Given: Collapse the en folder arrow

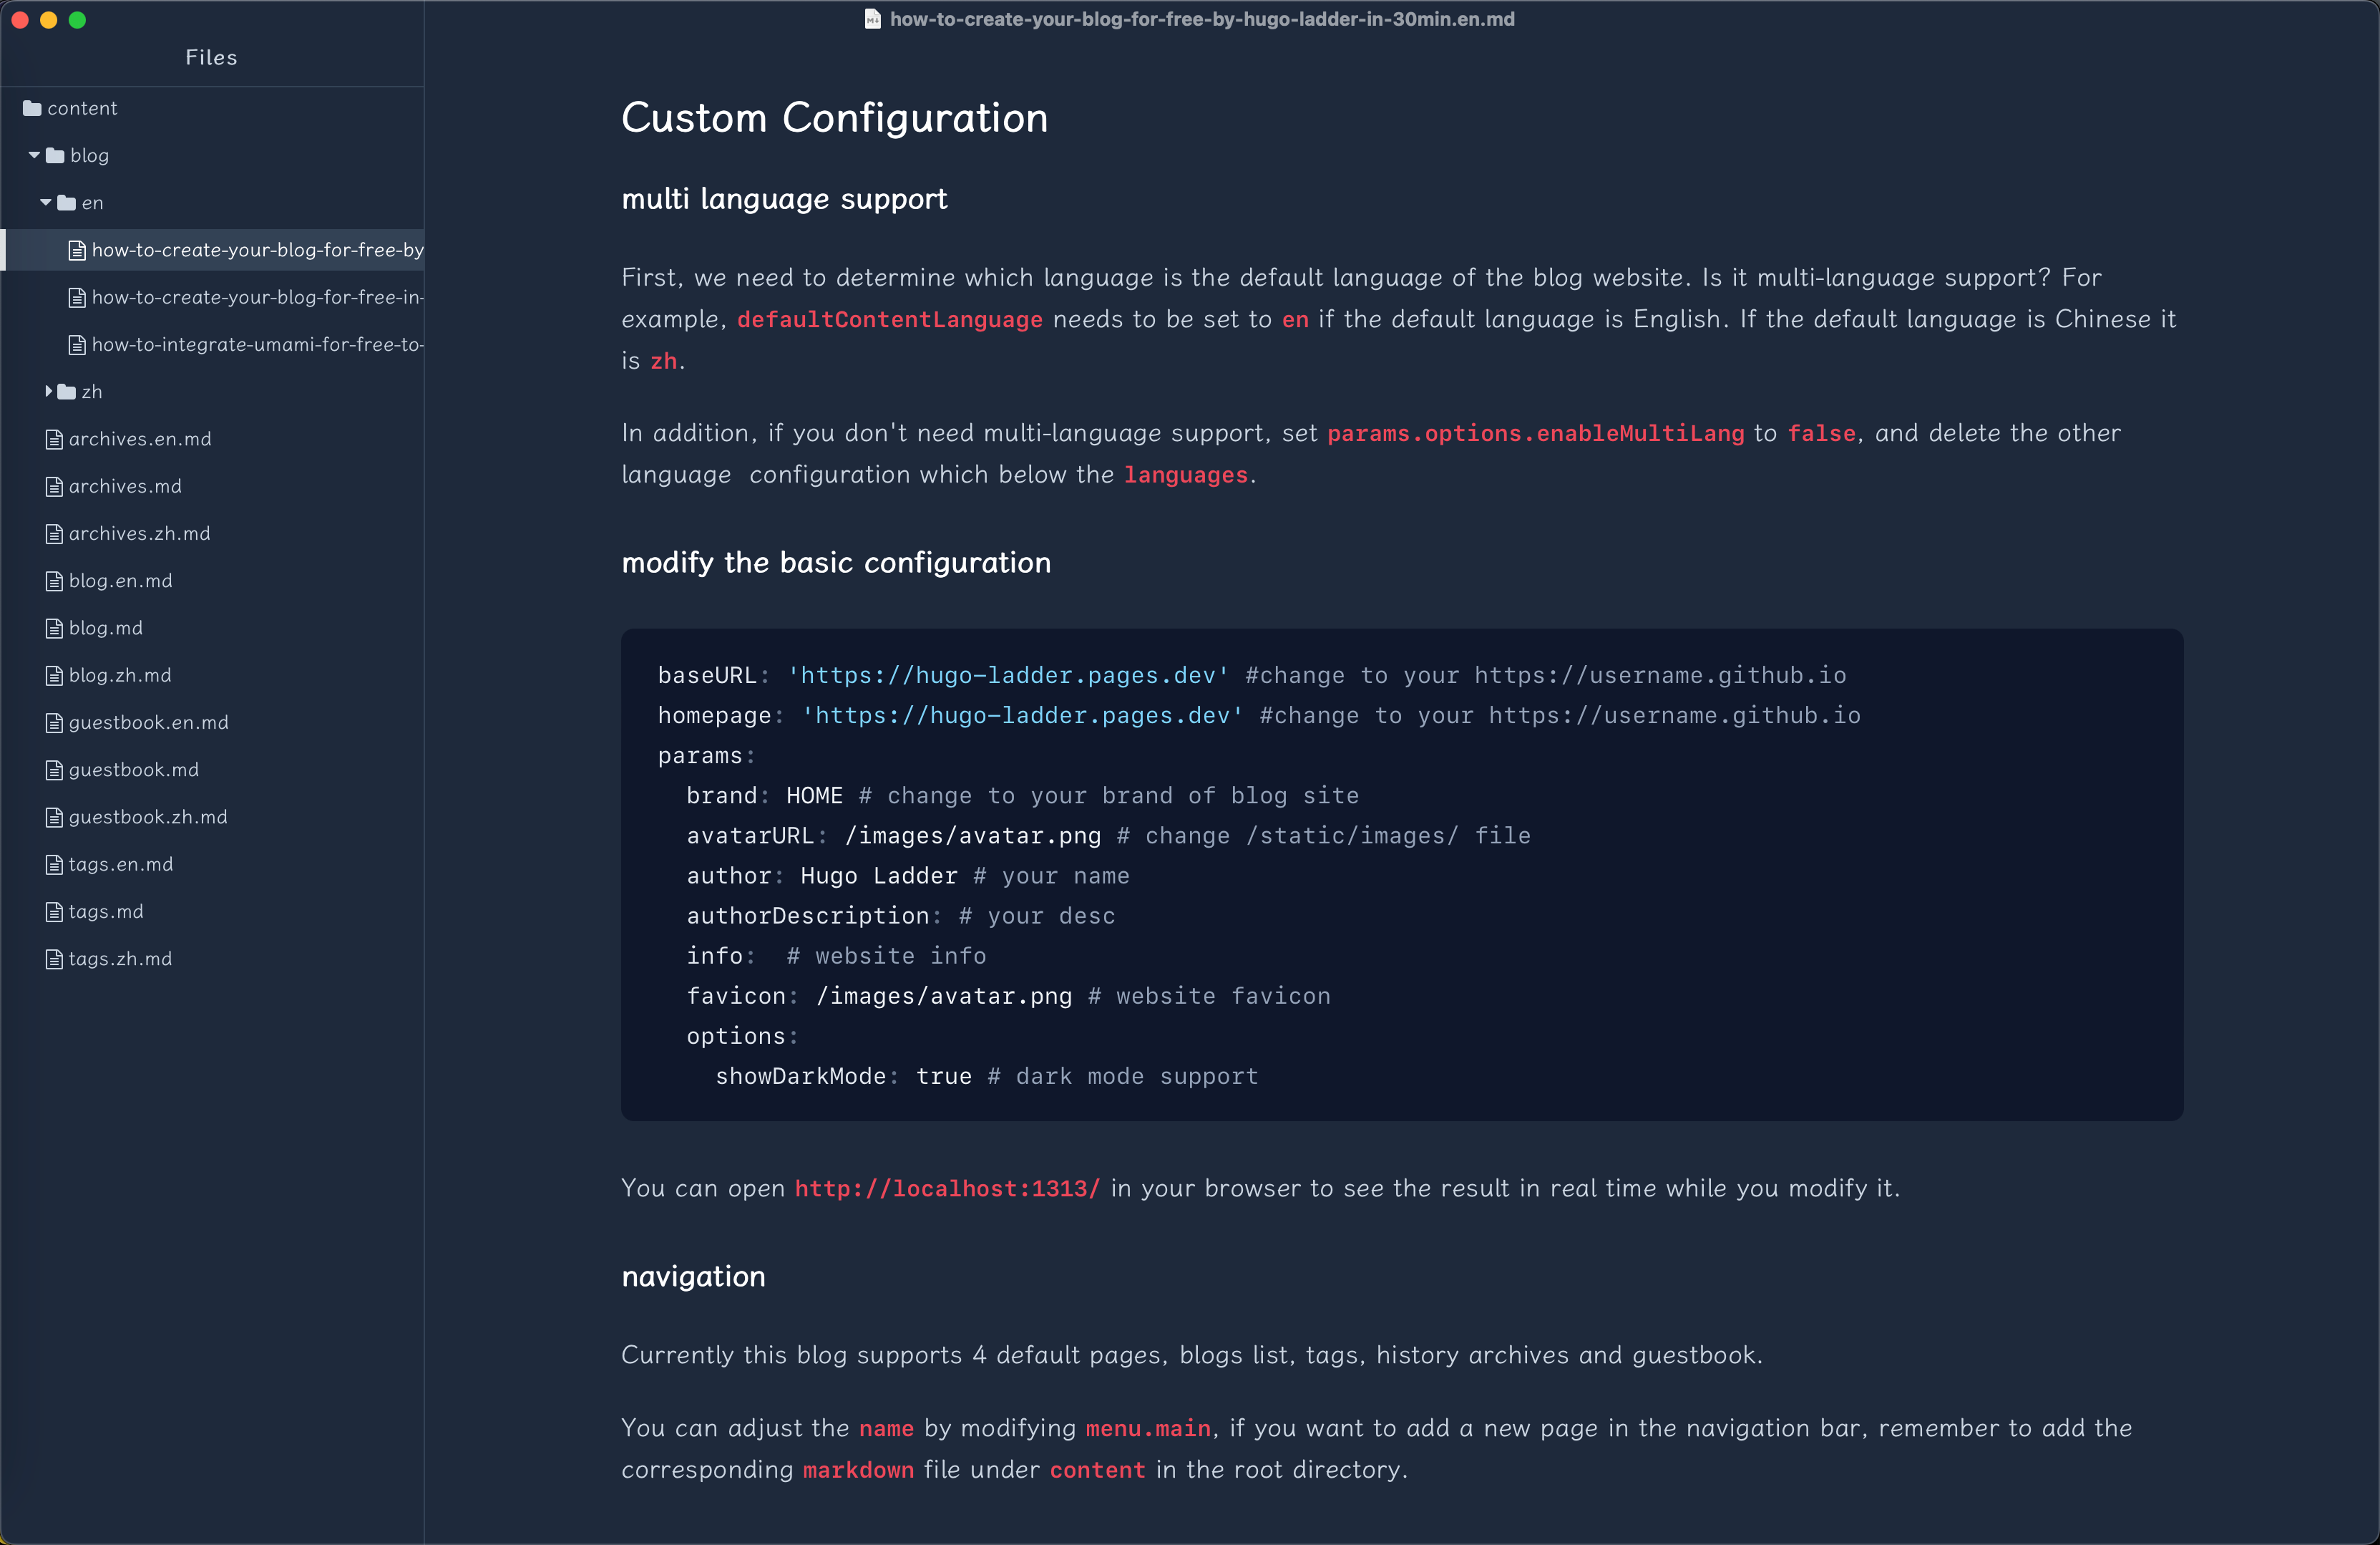Looking at the screenshot, I should [46, 202].
